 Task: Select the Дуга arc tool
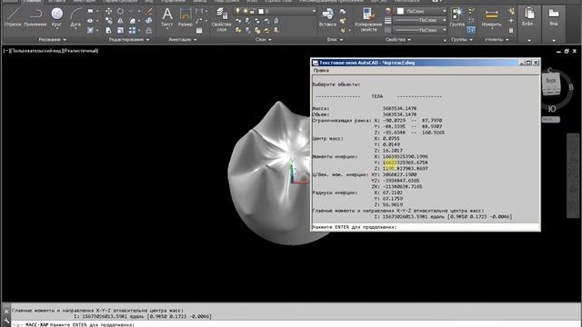click(x=75, y=17)
